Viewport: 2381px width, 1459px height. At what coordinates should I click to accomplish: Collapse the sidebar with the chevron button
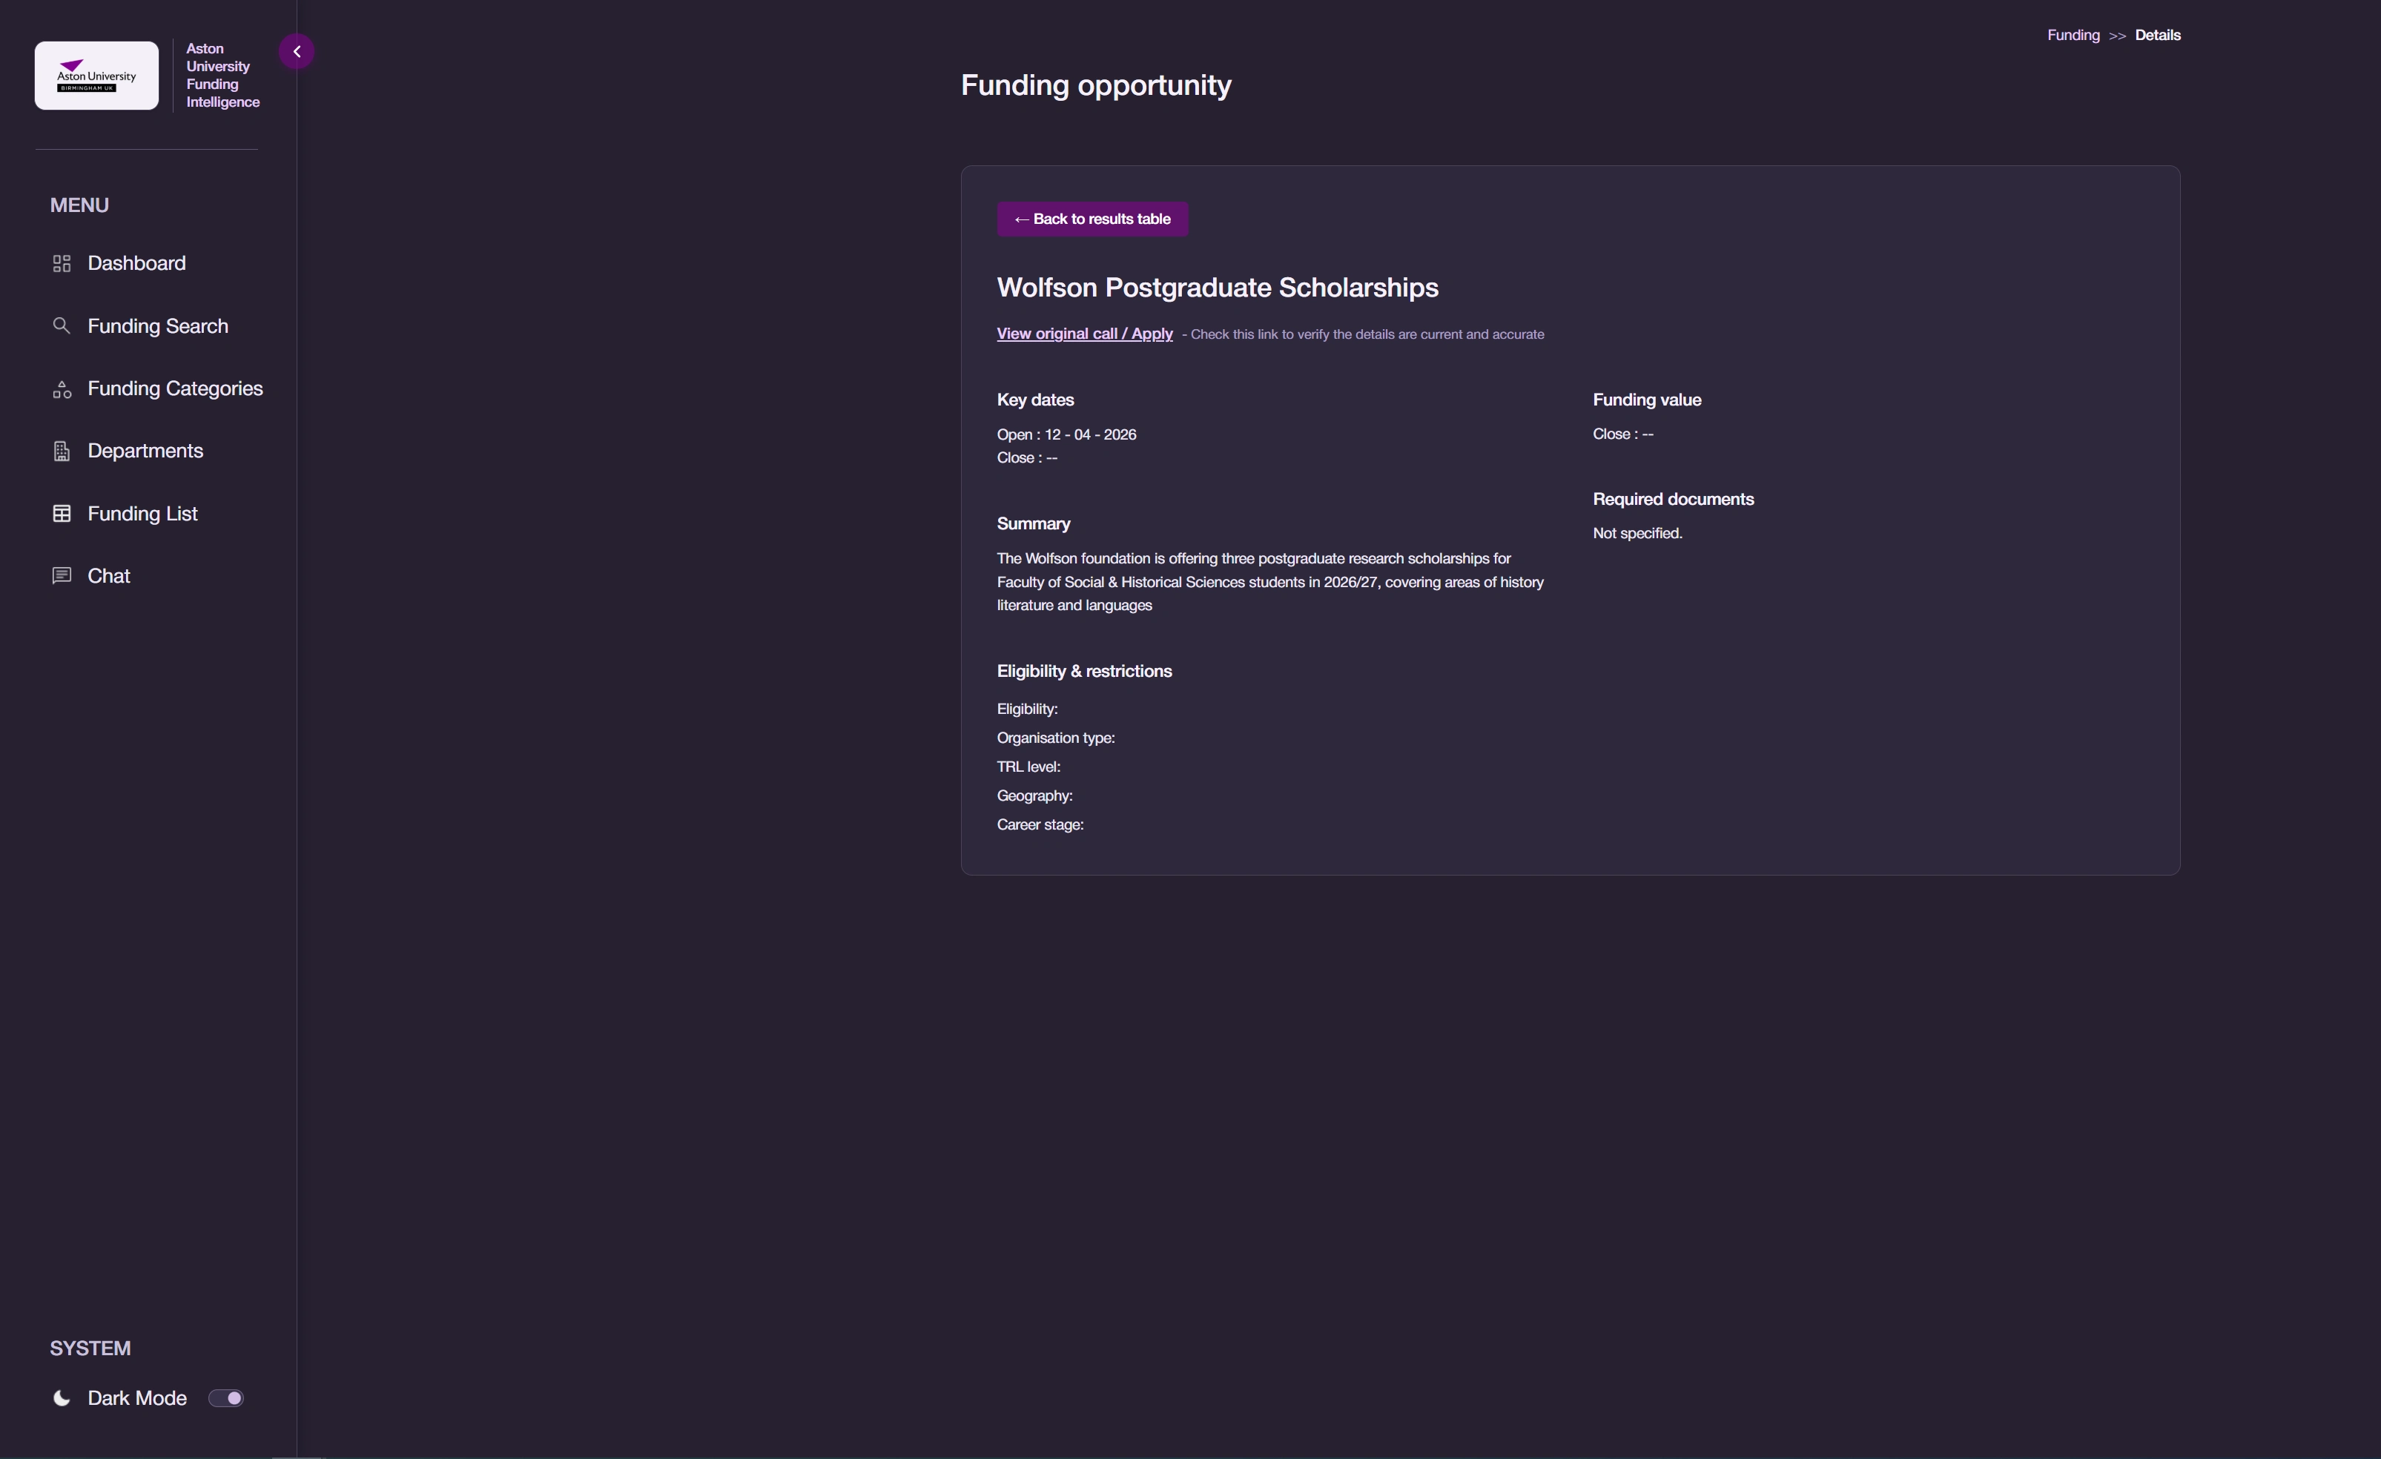(x=297, y=51)
